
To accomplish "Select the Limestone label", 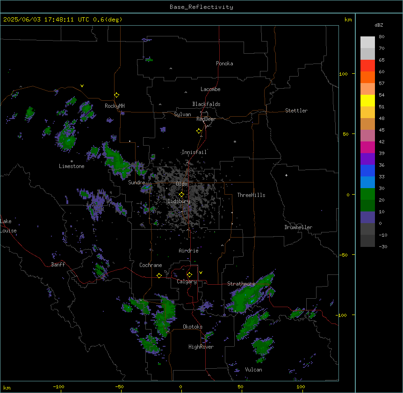I will [x=72, y=166].
